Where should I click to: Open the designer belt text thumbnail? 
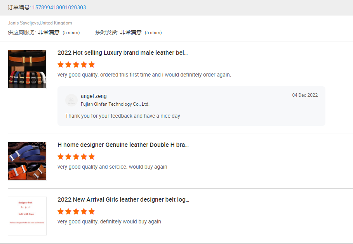coord(27,216)
